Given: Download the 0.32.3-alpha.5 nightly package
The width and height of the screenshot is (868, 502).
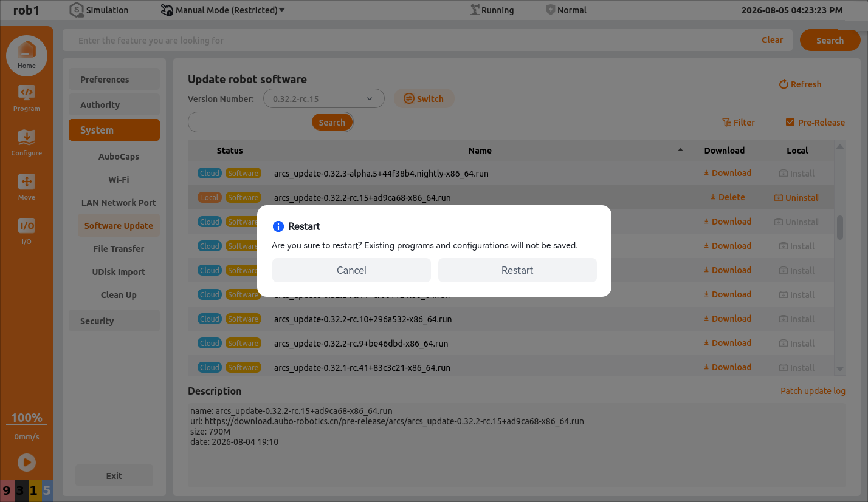Looking at the screenshot, I should tap(728, 173).
